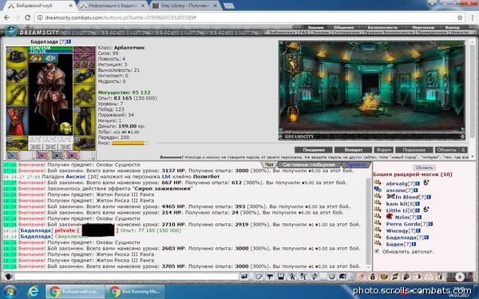Switch to the Системные сообщения chat tab
The image size is (479, 299).
pos(308,165)
